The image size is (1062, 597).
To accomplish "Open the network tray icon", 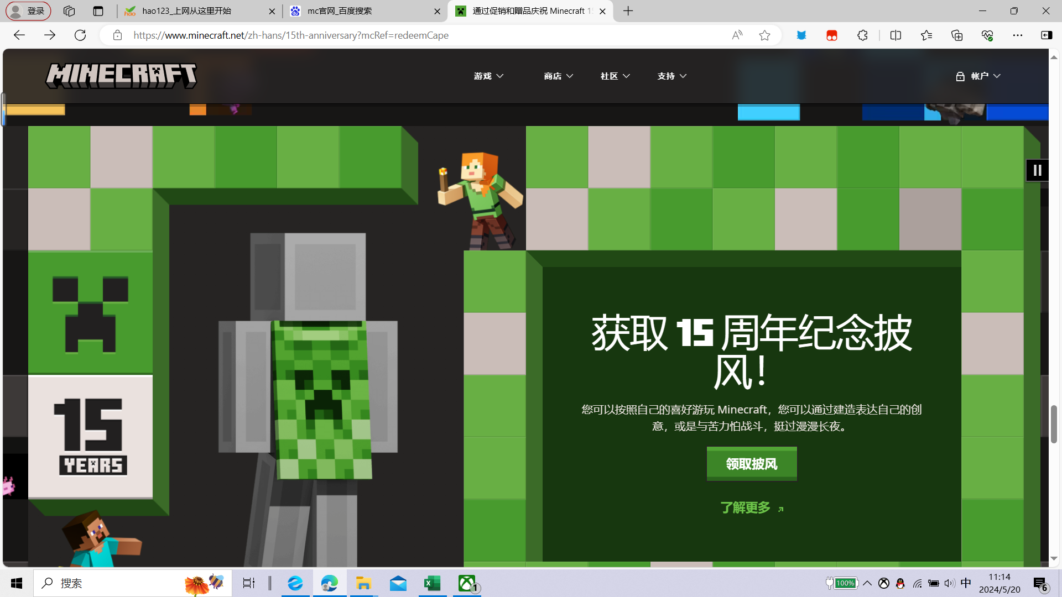I will (x=917, y=583).
